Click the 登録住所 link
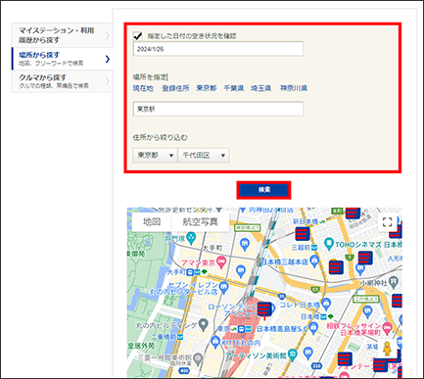 [x=175, y=88]
